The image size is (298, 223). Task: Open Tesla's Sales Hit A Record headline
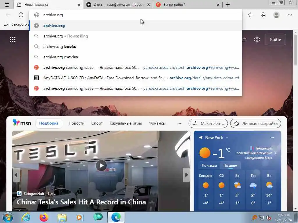point(81,202)
